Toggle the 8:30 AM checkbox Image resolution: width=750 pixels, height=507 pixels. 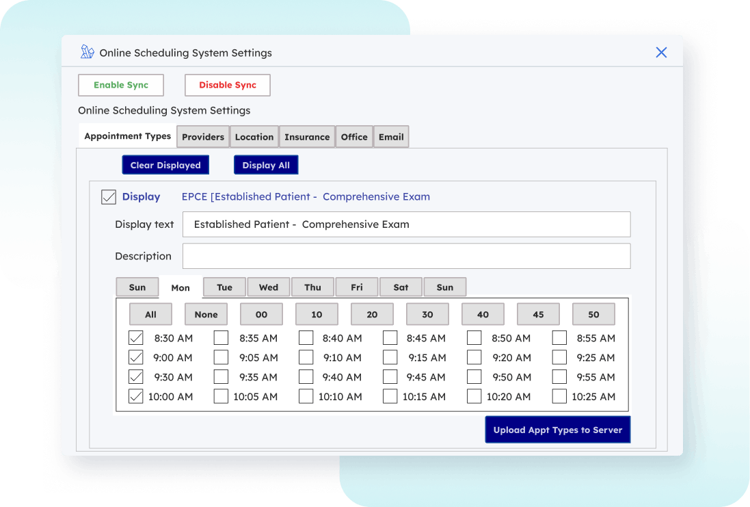(136, 338)
